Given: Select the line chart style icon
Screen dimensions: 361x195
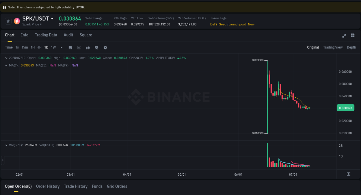Looking at the screenshot, I should (79, 47).
